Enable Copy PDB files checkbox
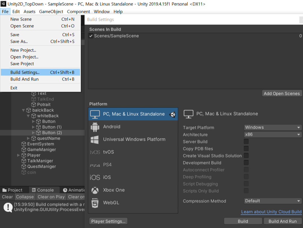 pos(246,149)
